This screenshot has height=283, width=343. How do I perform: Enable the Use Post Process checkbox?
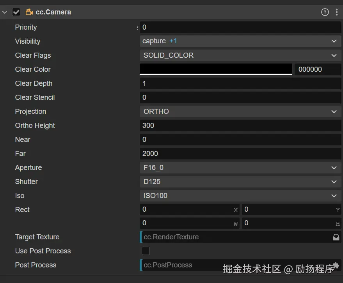click(146, 251)
